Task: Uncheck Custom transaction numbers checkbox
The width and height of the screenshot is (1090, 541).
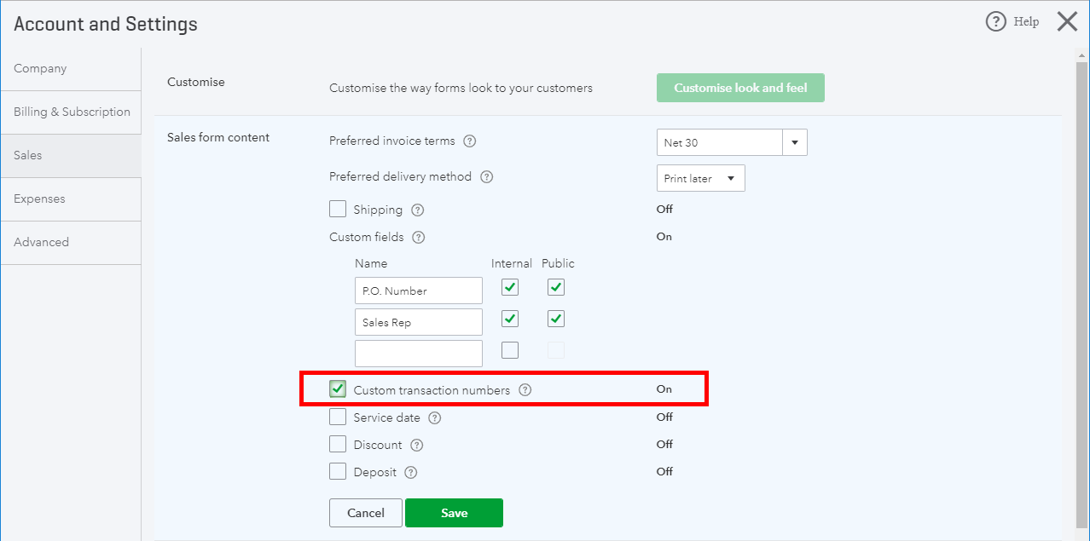Action: (x=338, y=389)
